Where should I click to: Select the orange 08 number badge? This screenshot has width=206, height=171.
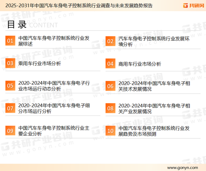point(110,108)
